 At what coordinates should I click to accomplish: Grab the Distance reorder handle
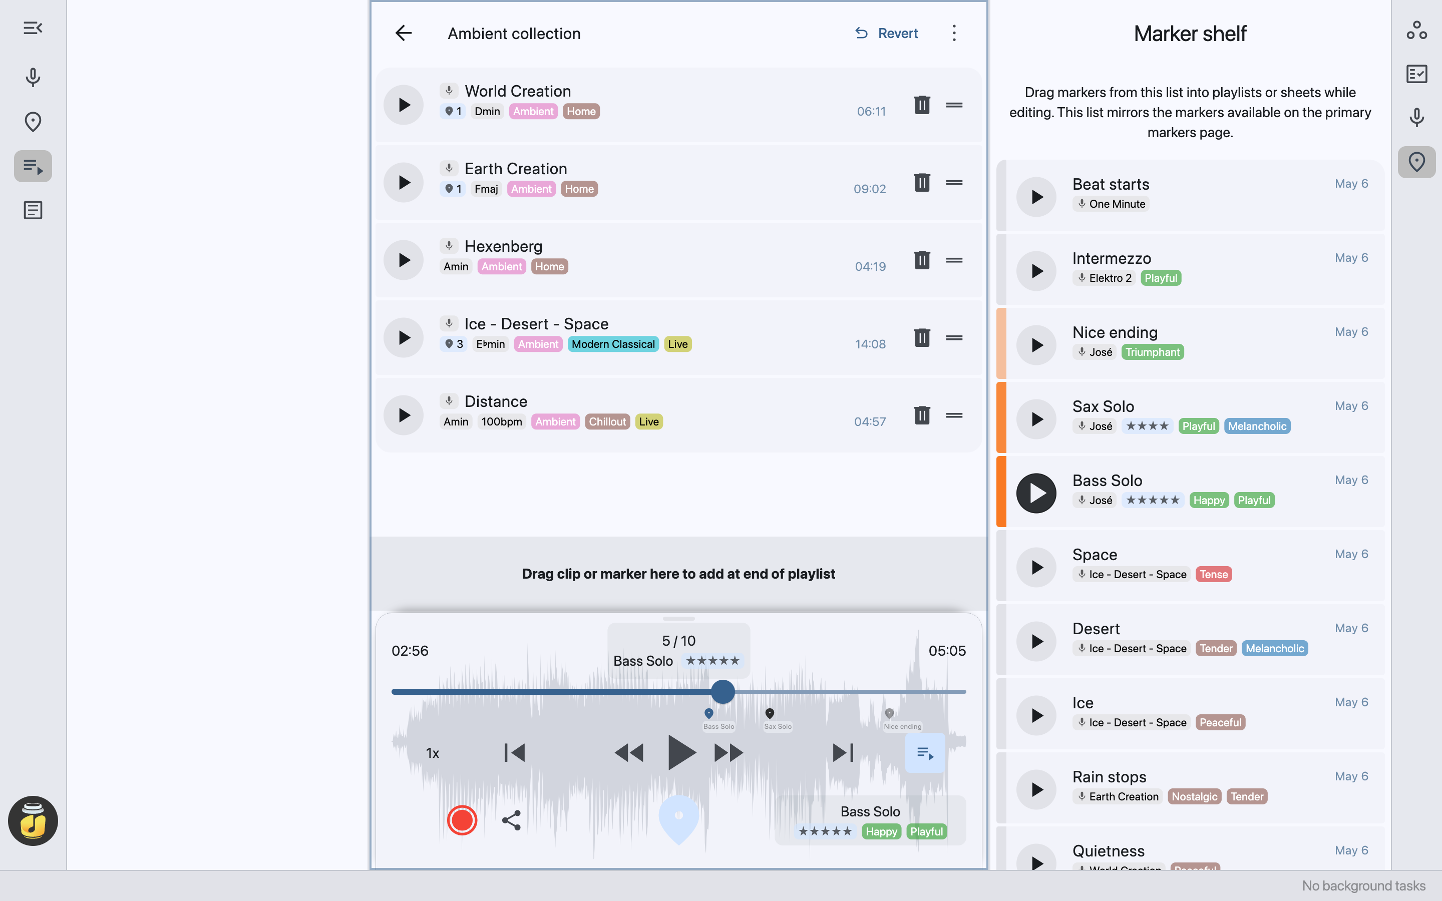[x=954, y=415]
